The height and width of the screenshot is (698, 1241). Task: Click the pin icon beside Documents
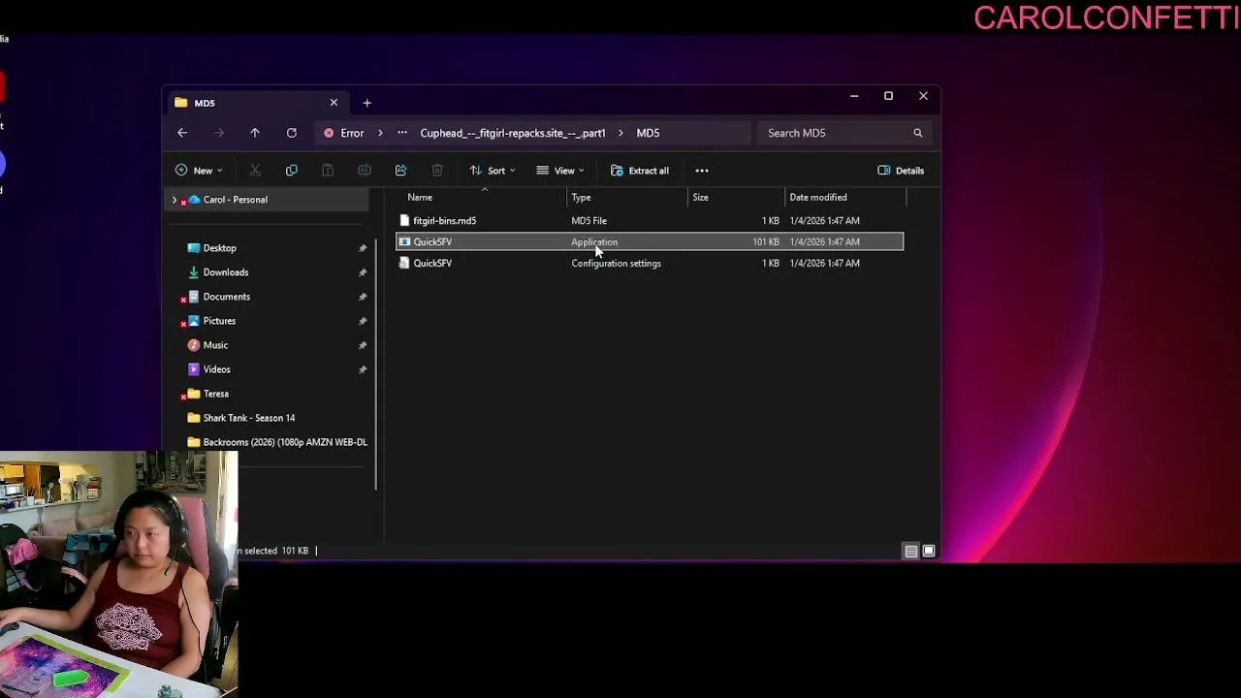pyautogui.click(x=363, y=297)
